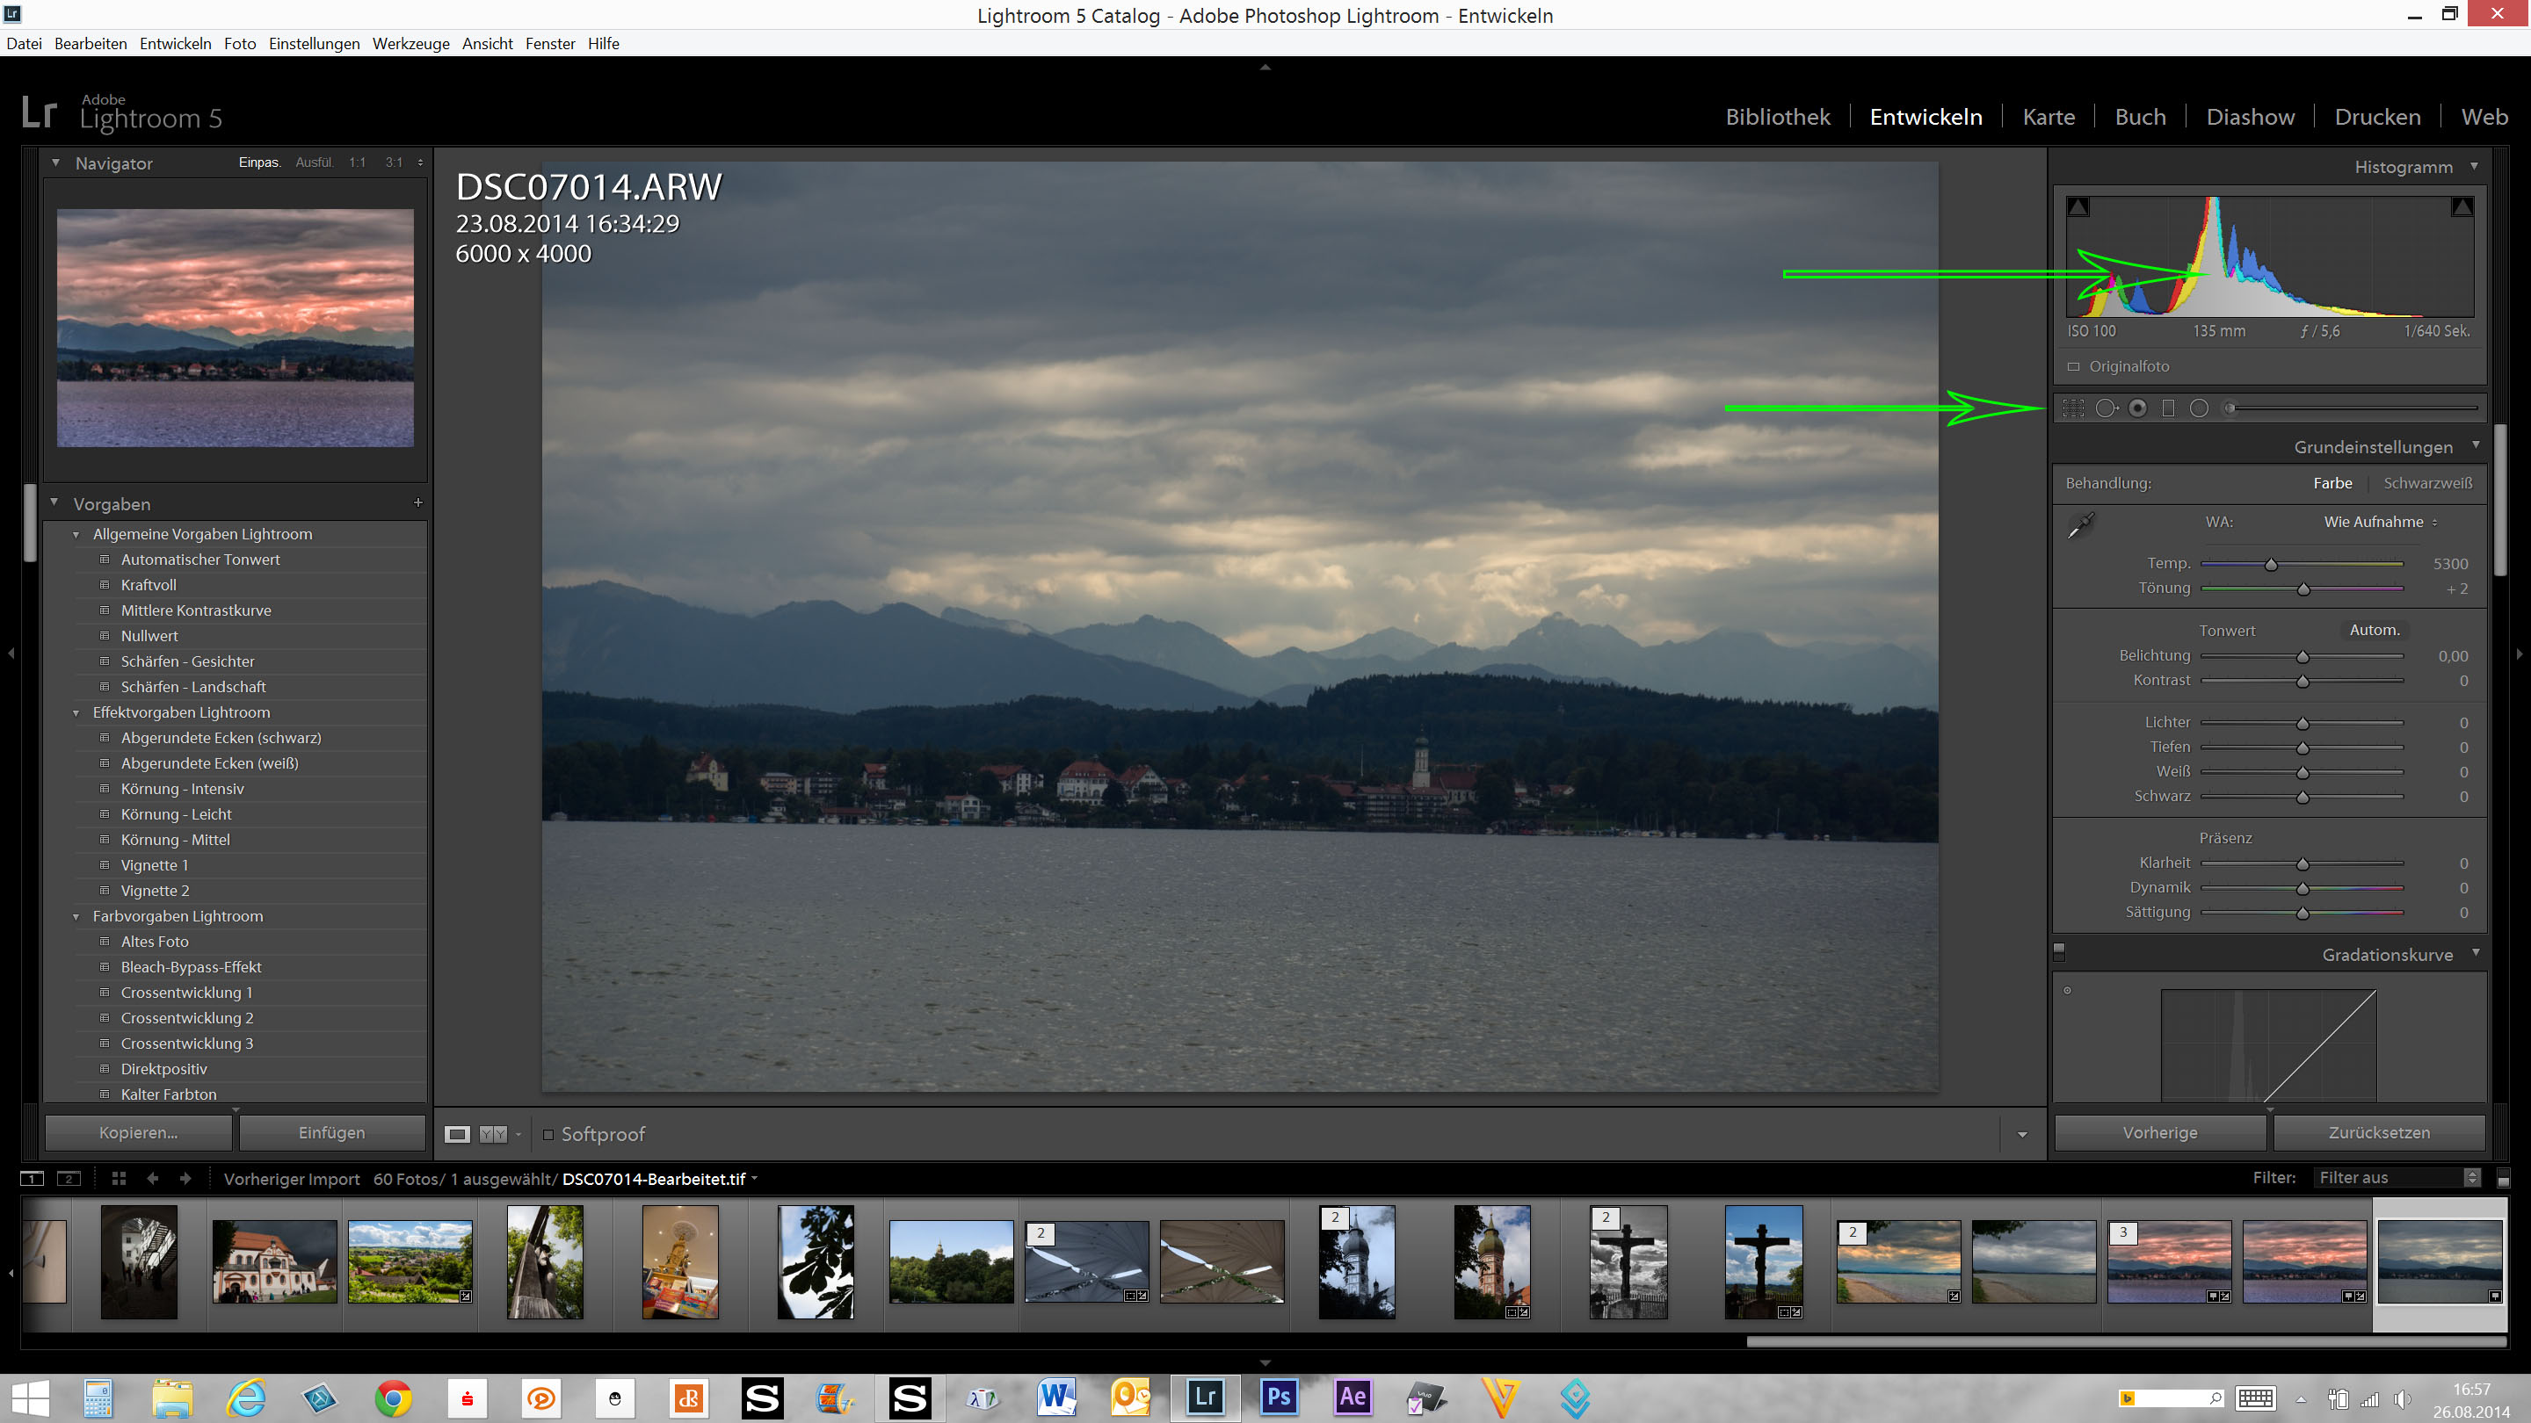Select the Spot Removal tool
The image size is (2531, 1423).
2106,408
